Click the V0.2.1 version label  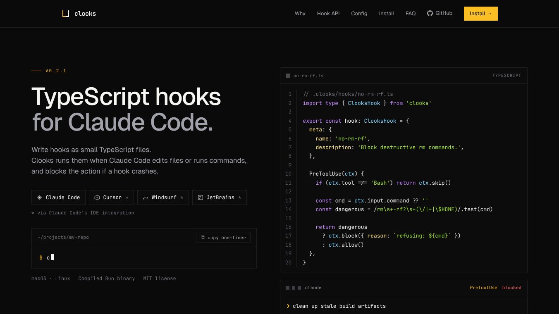coord(56,71)
